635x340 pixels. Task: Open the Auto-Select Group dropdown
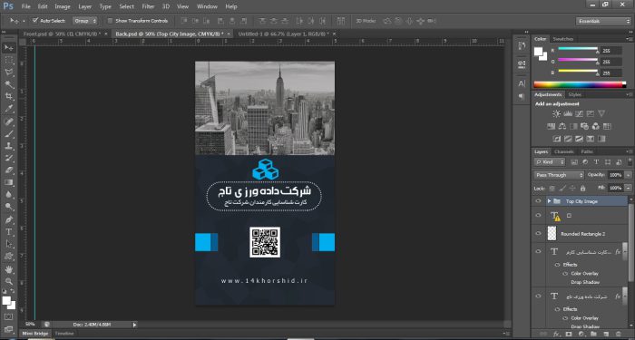pos(85,21)
